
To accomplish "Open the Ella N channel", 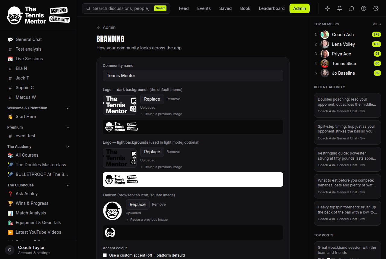I will [38, 68].
